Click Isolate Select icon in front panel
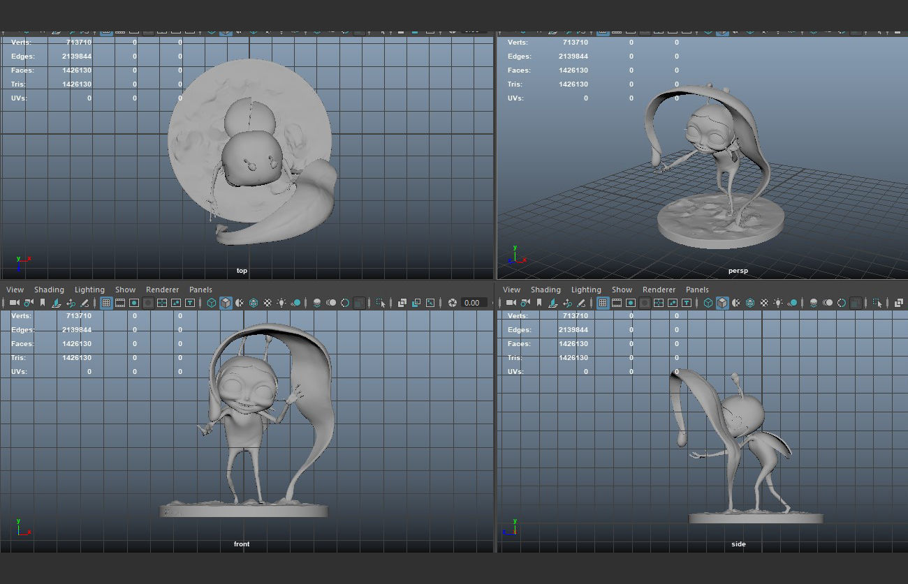Viewport: 908px width, 584px height. click(x=381, y=303)
